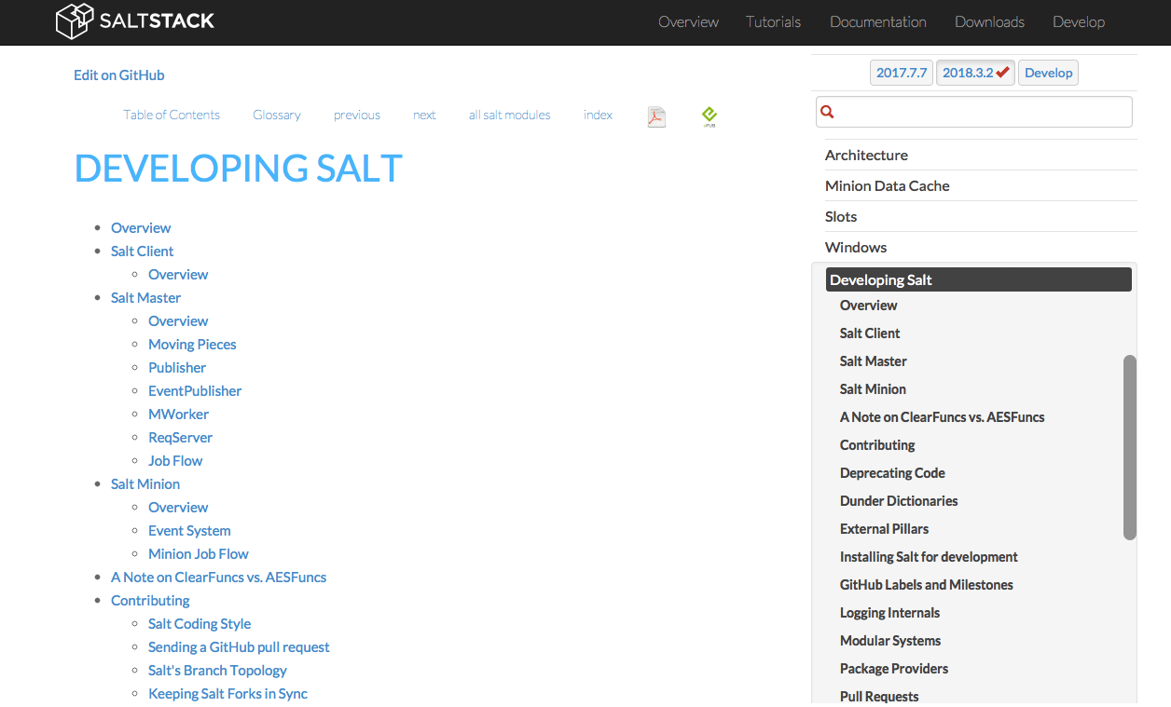Open Logging Internals in the sidebar
The width and height of the screenshot is (1171, 707).
click(889, 613)
